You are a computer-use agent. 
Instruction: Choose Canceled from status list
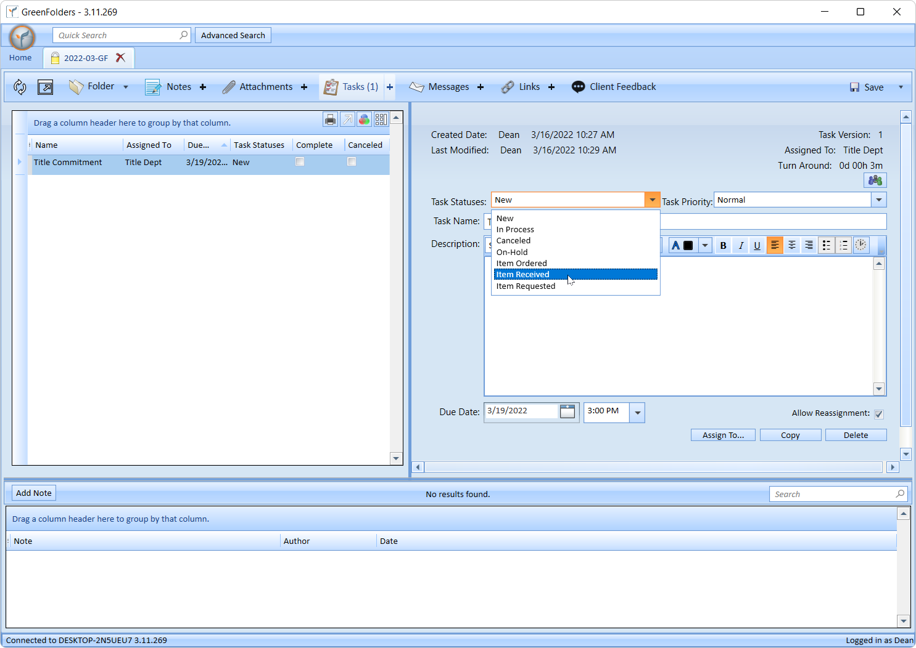pos(576,241)
